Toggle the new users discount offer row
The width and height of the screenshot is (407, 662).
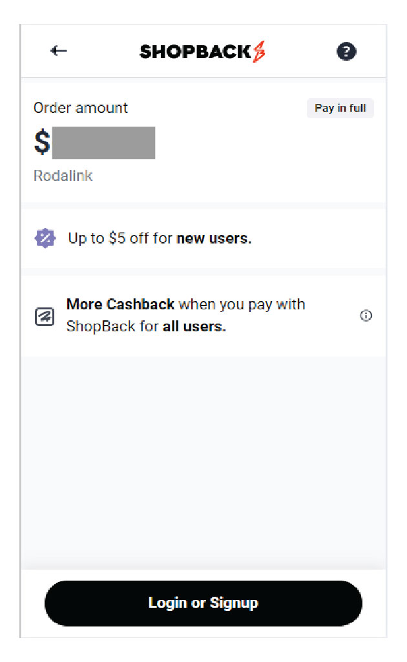[x=162, y=238]
